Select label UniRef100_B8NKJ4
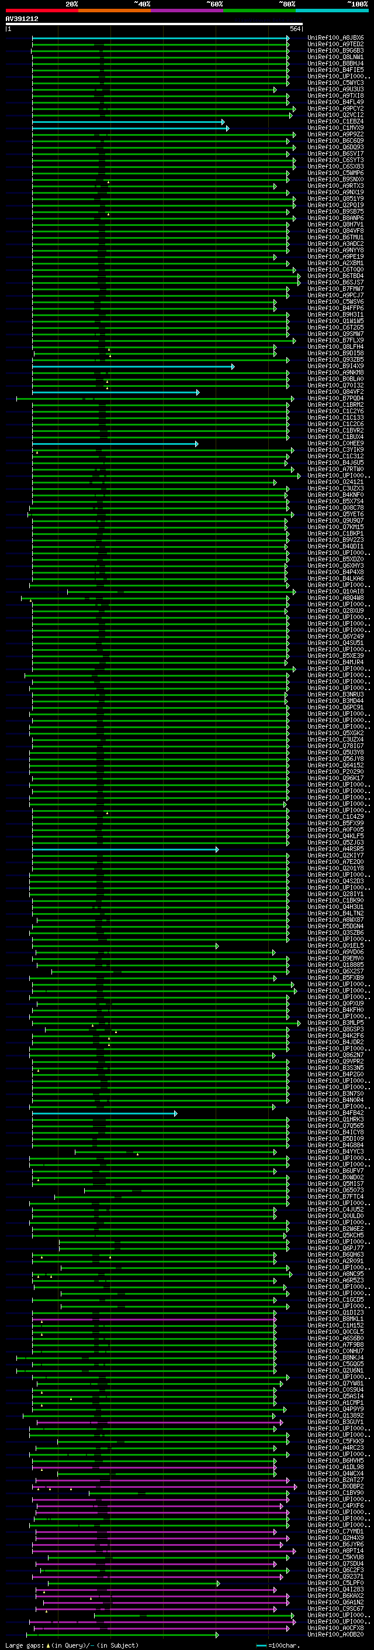The width and height of the screenshot is (374, 1650). coord(335,1358)
